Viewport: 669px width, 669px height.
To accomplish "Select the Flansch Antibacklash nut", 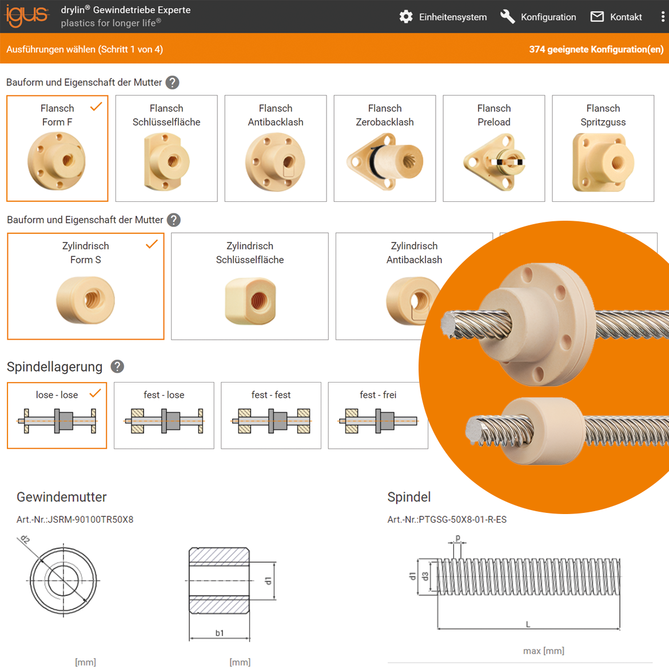I will pos(276,148).
